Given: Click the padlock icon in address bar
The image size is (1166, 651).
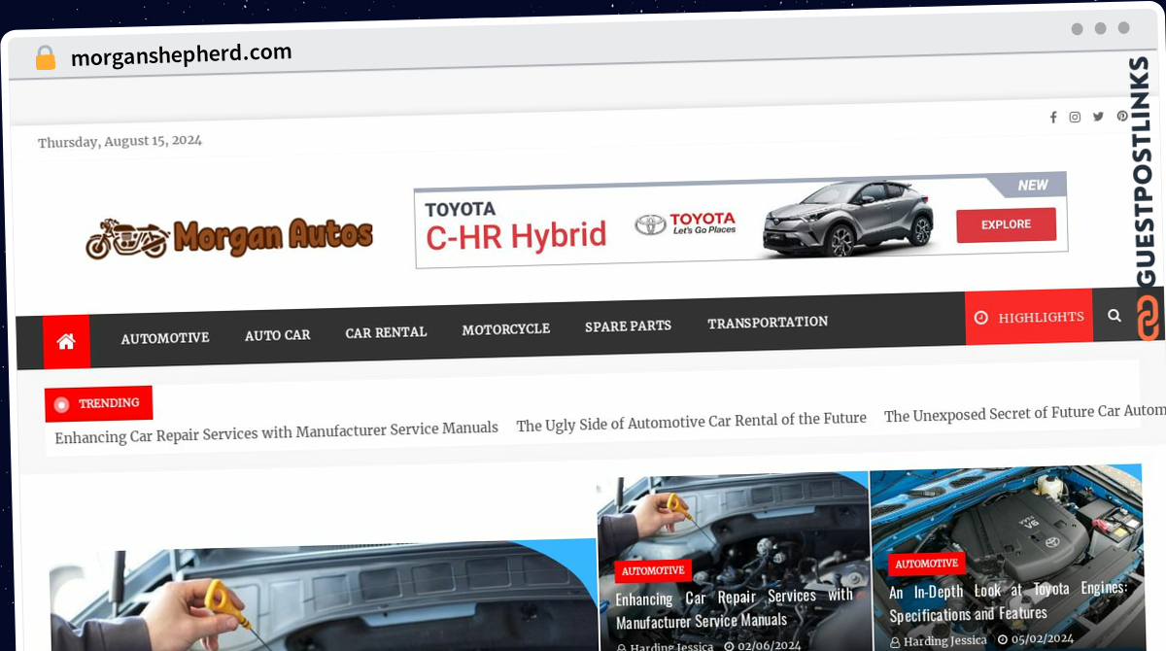Looking at the screenshot, I should 45,58.
